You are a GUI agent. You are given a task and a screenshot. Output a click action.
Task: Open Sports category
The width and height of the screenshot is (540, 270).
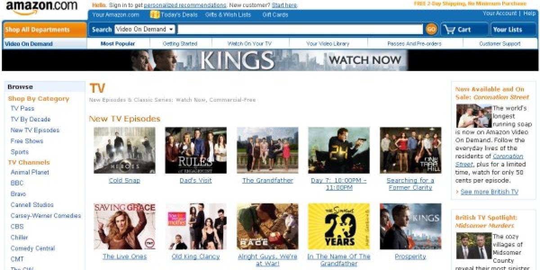[20, 152]
